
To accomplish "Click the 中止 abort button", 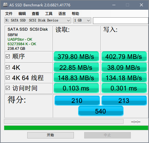I will 108,135.
